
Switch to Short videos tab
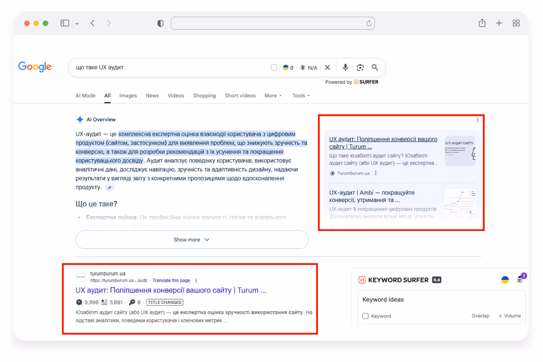(240, 96)
